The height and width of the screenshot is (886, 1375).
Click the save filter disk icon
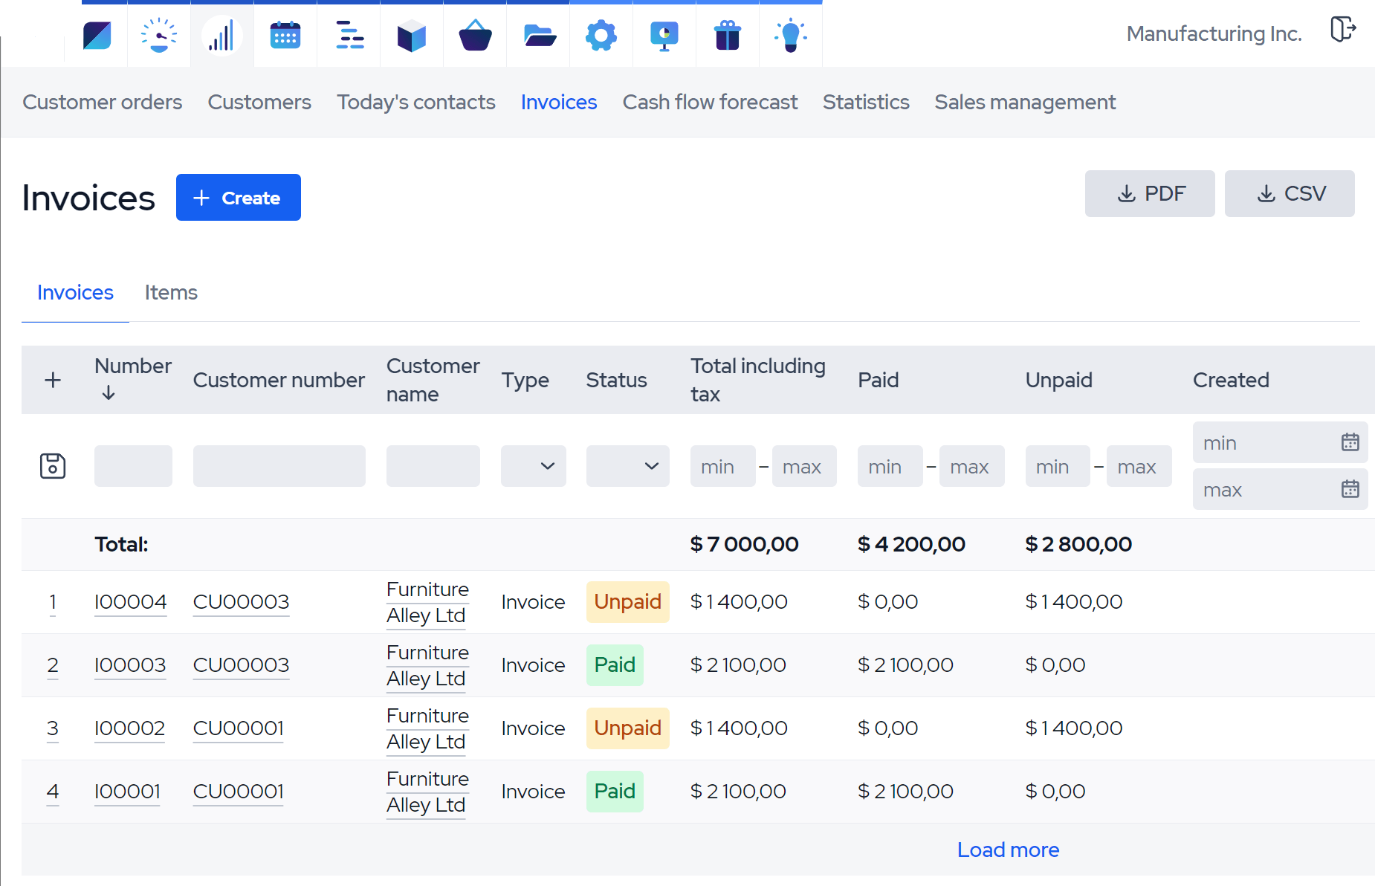53,466
